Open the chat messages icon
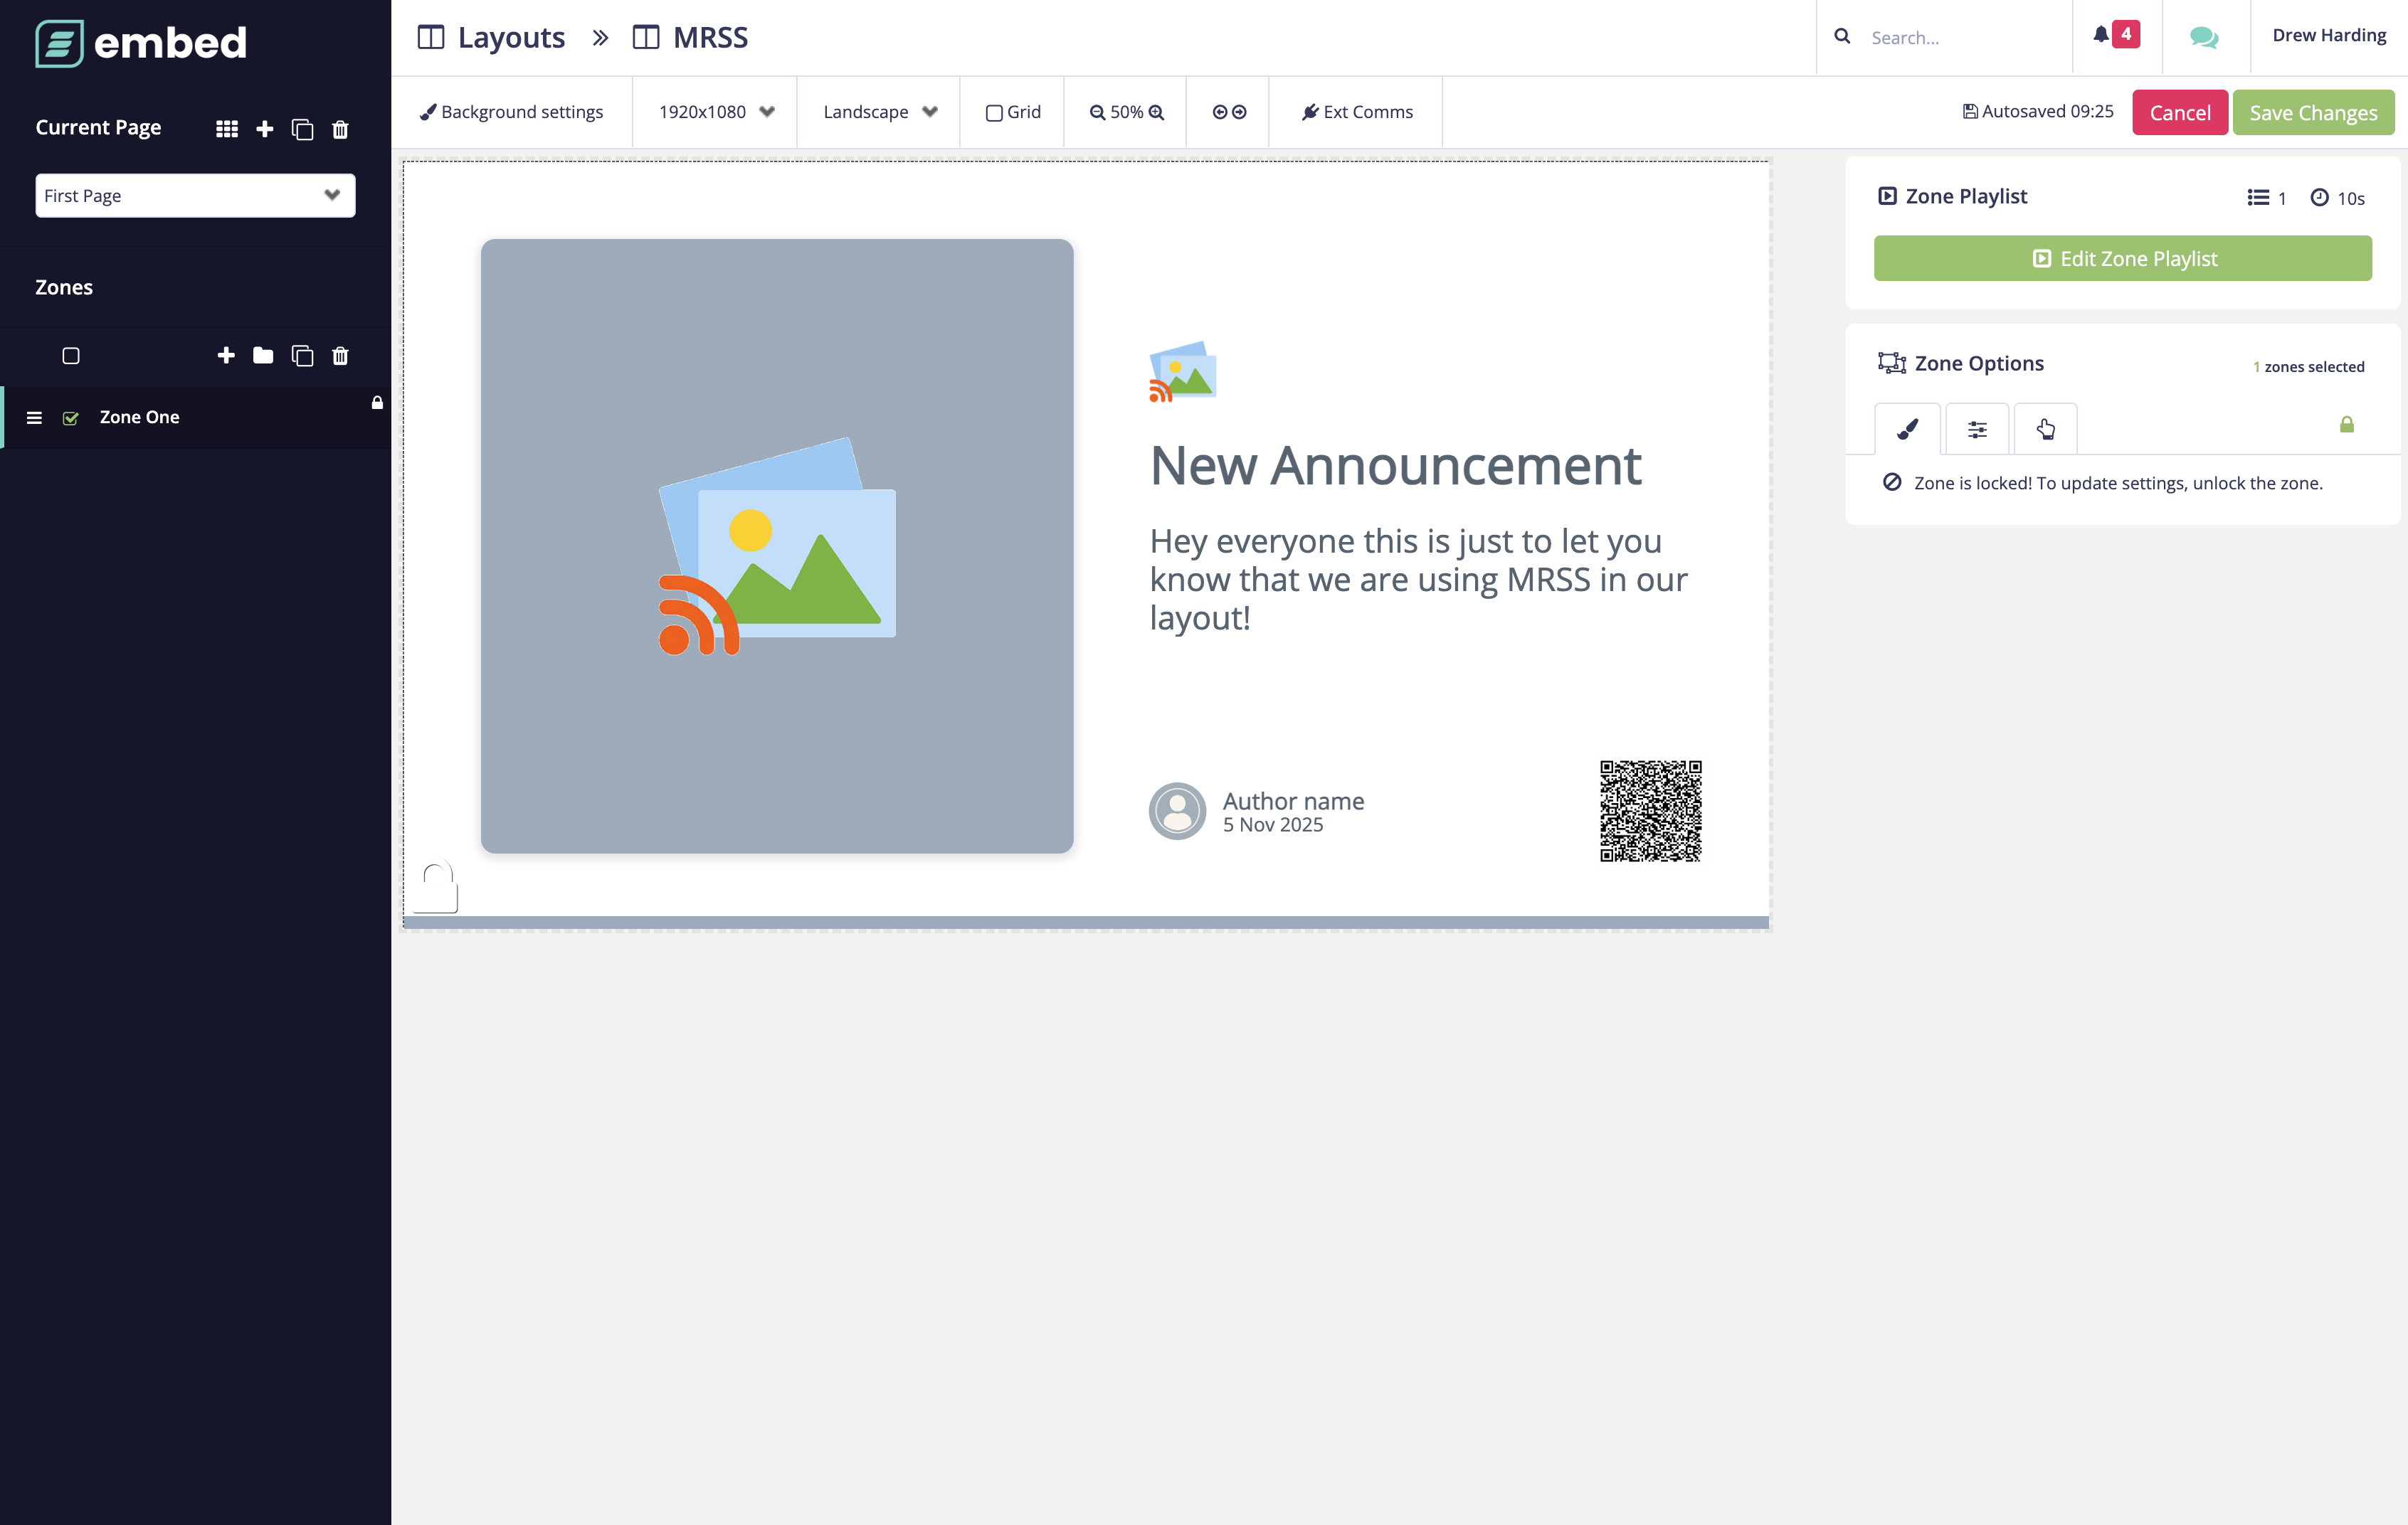2408x1525 pixels. pos(2203,37)
